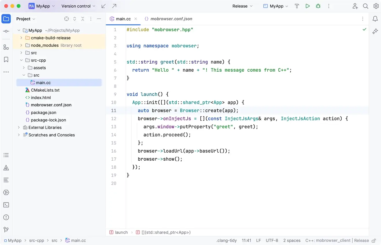The image size is (381, 245).
Task: Open Settings via the gear icon
Action: [376, 6]
